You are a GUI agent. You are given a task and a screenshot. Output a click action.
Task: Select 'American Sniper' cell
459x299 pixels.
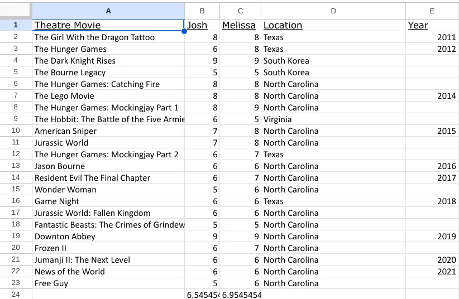point(108,131)
